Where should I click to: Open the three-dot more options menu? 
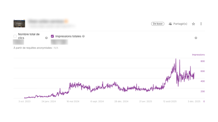(x=201, y=24)
